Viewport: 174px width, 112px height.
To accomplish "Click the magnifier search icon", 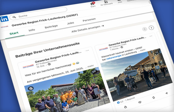I will [14, 17].
